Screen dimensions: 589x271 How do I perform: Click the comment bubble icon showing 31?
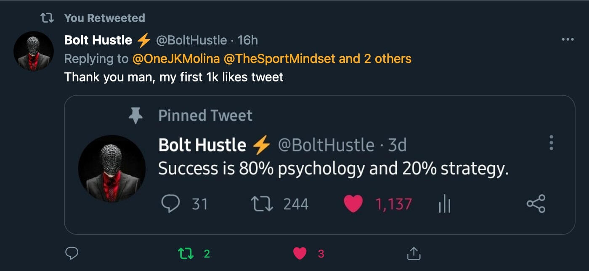[170, 204]
